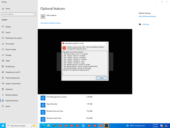Select Notifications & actions in the sidebar
This screenshot has width=170, height=128.
pos(19,38)
